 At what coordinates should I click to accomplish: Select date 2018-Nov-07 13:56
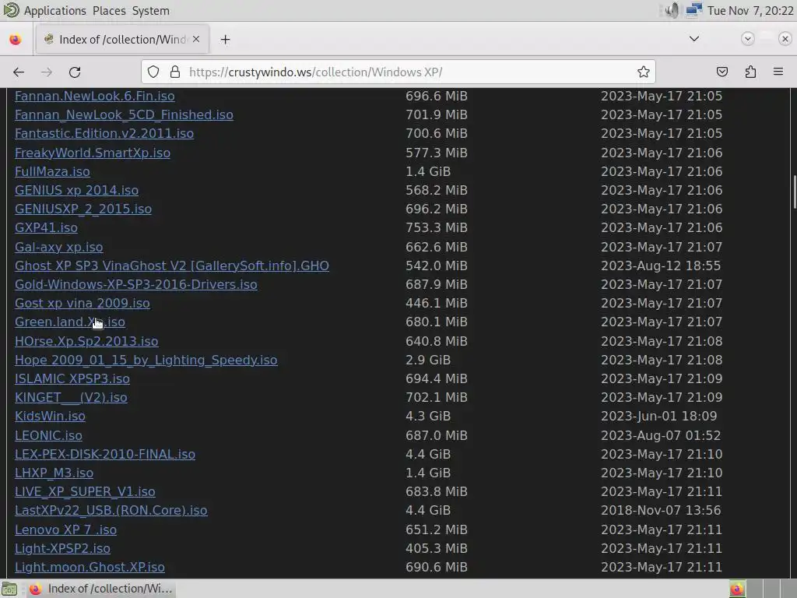661,511
